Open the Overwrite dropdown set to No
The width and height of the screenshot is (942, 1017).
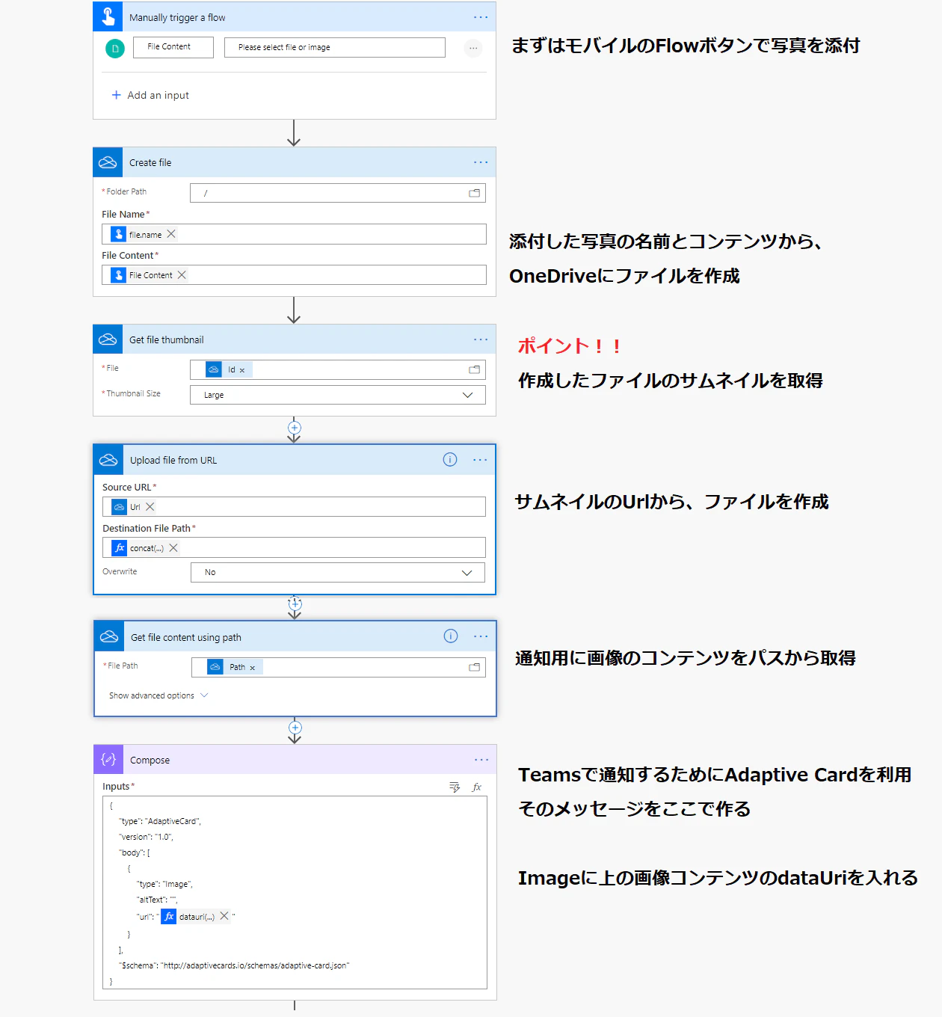[338, 572]
